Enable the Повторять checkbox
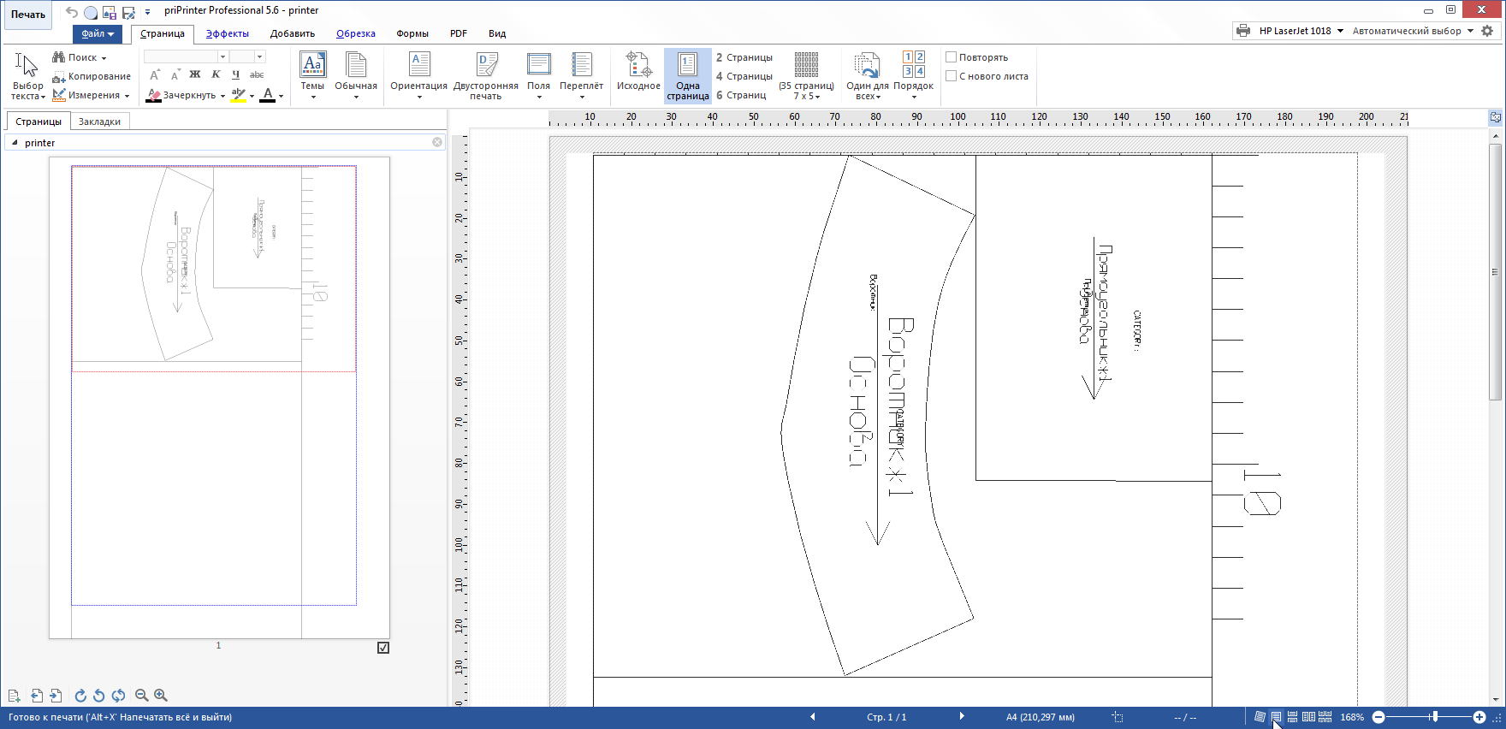Screen dimensions: 1506x729 [x=951, y=57]
